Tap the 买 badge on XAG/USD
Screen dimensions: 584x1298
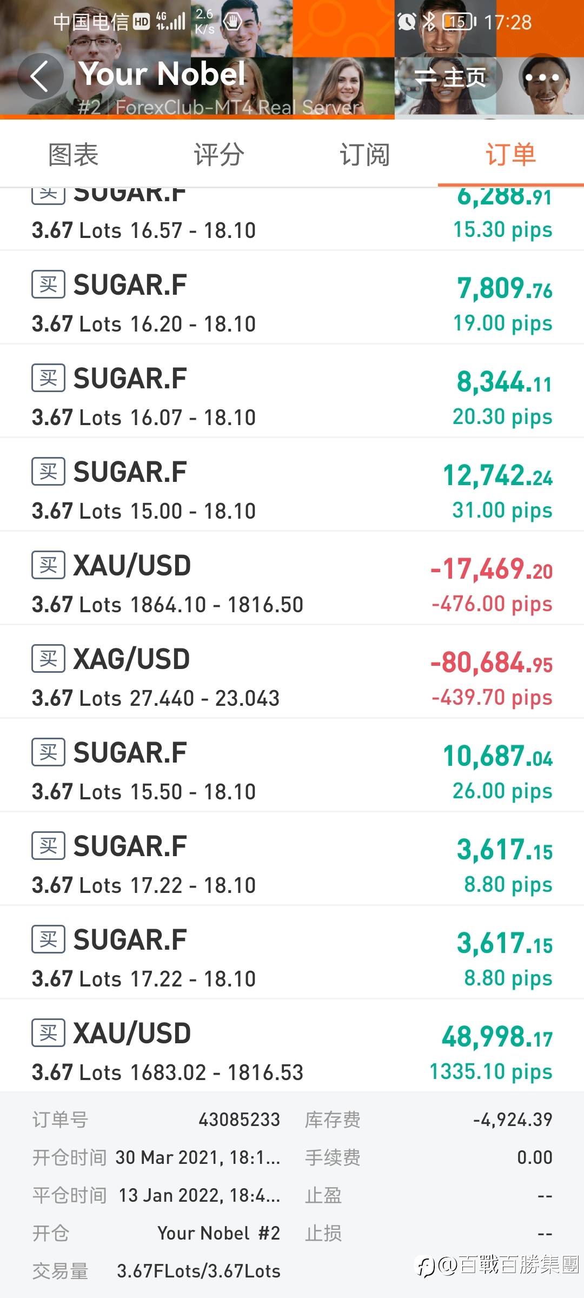(x=48, y=659)
